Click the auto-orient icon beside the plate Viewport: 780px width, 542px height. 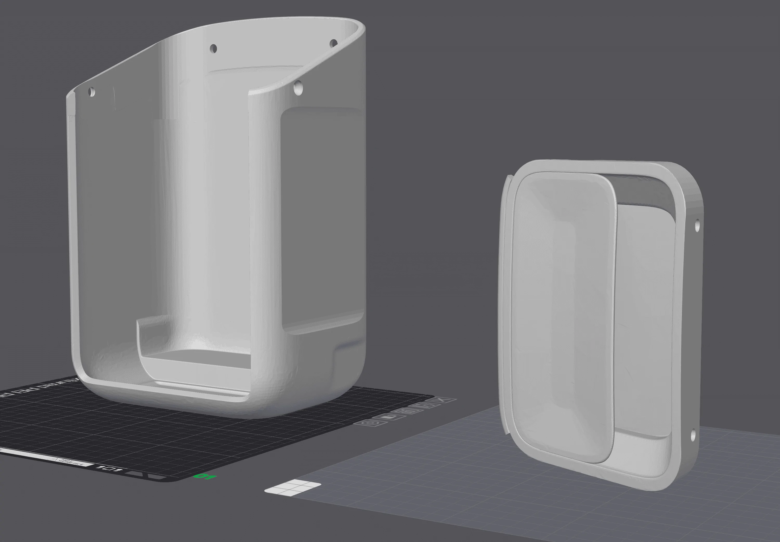[425, 406]
